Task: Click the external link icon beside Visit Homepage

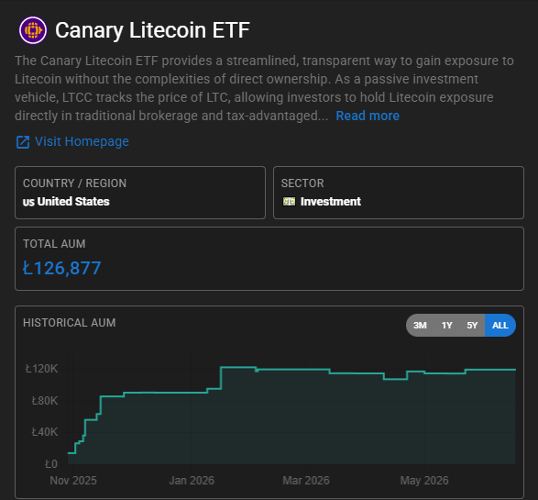Action: pyautogui.click(x=23, y=142)
